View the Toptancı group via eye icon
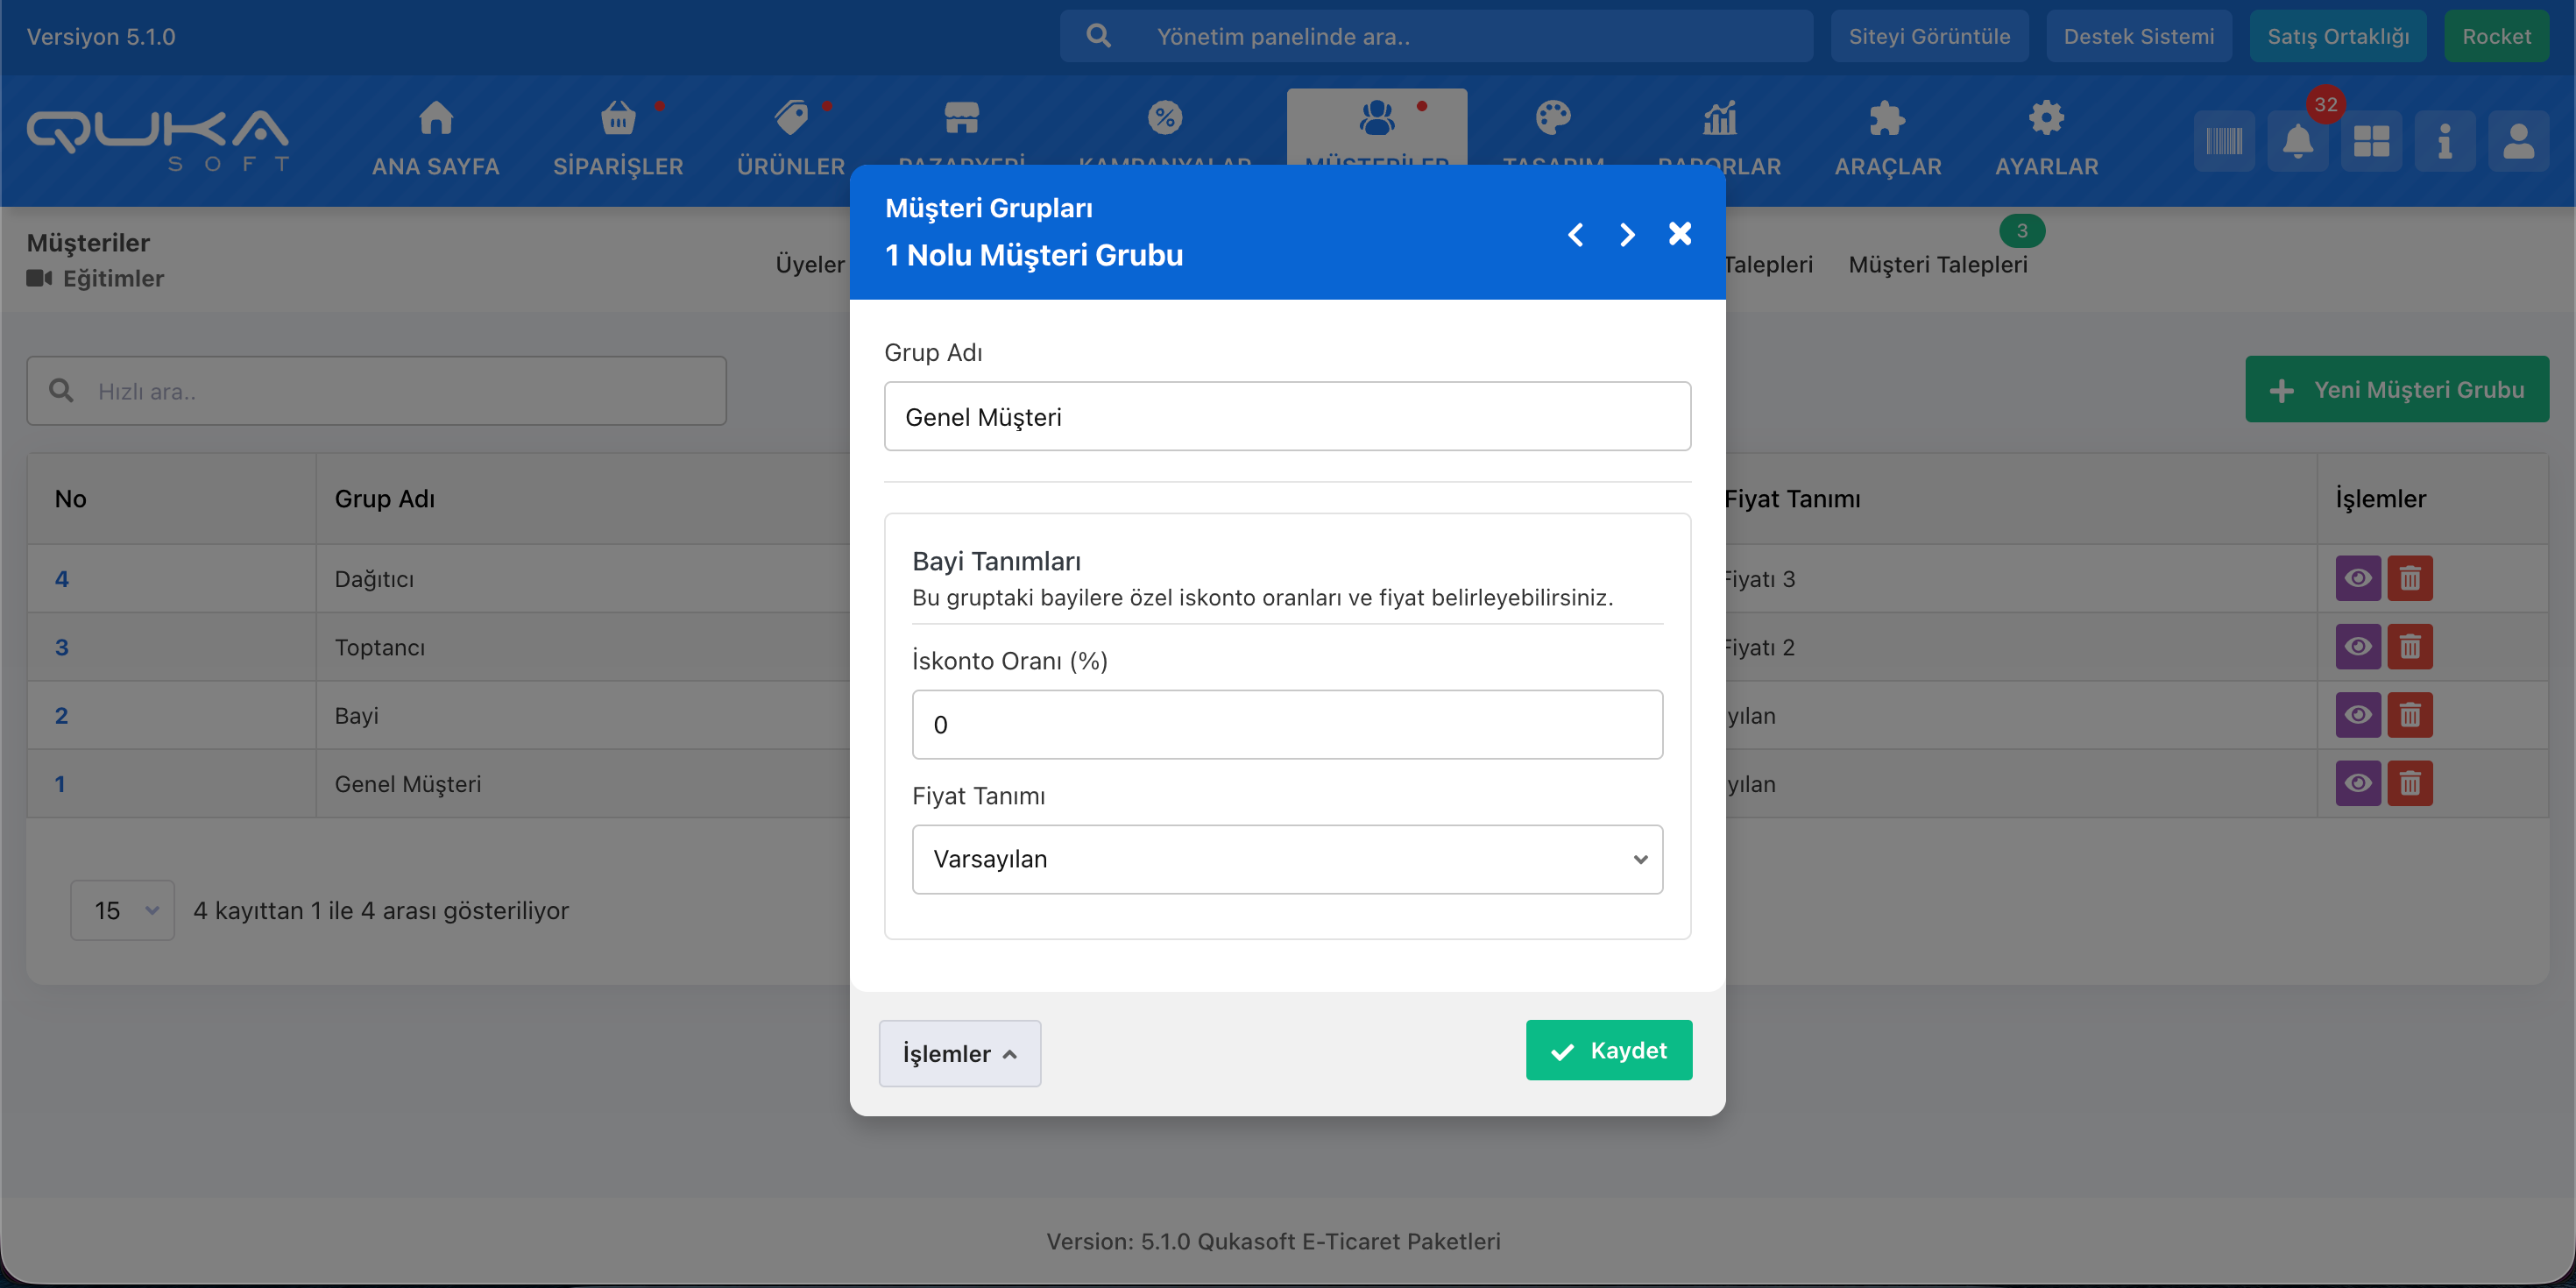2576x1288 pixels. pos(2357,647)
